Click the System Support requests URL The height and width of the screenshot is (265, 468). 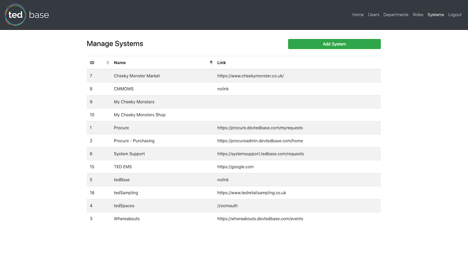pyautogui.click(x=261, y=154)
